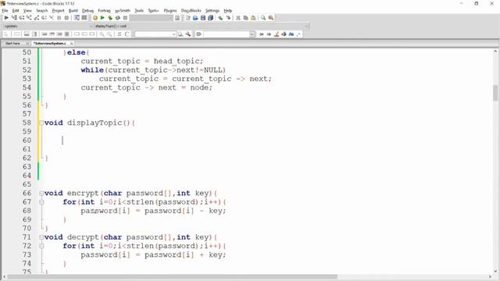Click the horizontal scrollbar thumb
This screenshot has width=500, height=281.
click(172, 277)
